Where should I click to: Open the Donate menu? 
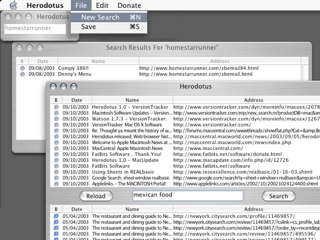pos(129,5)
